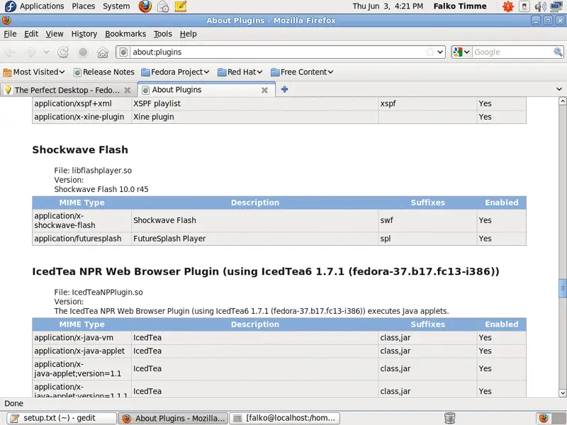Viewport: 567px width, 425px height.
Task: Open the recent pages history dropdown arrow
Action: click(x=46, y=52)
